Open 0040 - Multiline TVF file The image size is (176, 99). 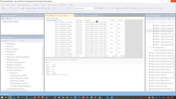point(164,34)
